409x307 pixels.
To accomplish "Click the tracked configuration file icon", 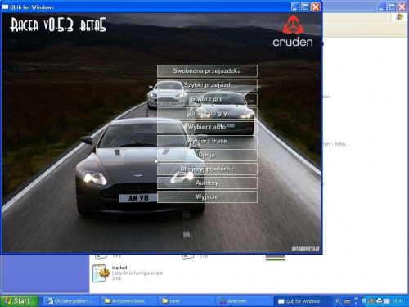I will [x=100, y=273].
